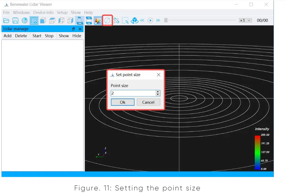
Task: Click Ok in Set point size dialog
Action: [x=123, y=102]
